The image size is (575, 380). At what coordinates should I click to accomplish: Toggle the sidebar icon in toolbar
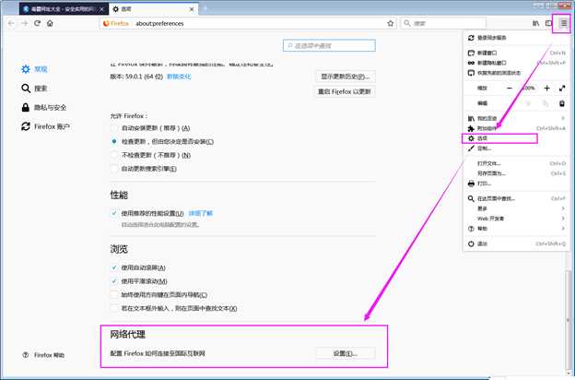pyautogui.click(x=548, y=23)
